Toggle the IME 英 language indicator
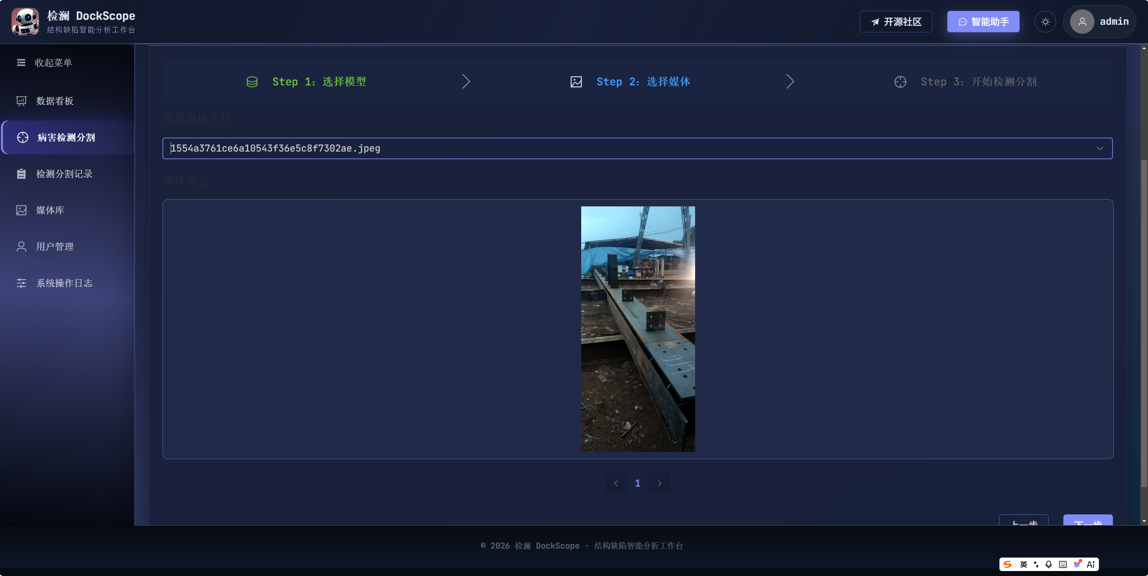This screenshot has width=1148, height=576. click(x=1024, y=564)
